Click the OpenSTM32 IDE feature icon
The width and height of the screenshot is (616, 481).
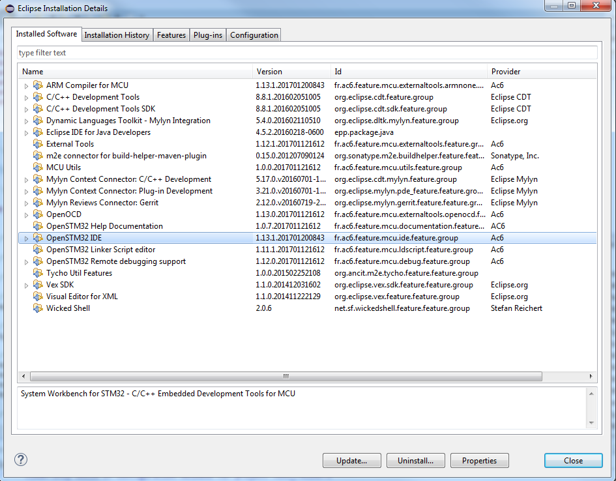pos(38,238)
